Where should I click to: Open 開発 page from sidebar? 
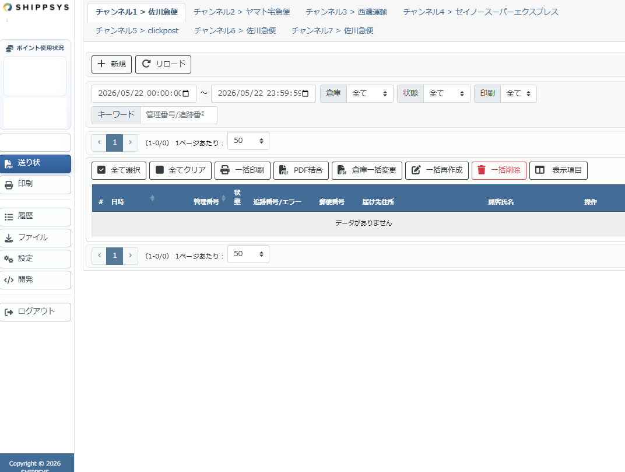[x=36, y=280]
